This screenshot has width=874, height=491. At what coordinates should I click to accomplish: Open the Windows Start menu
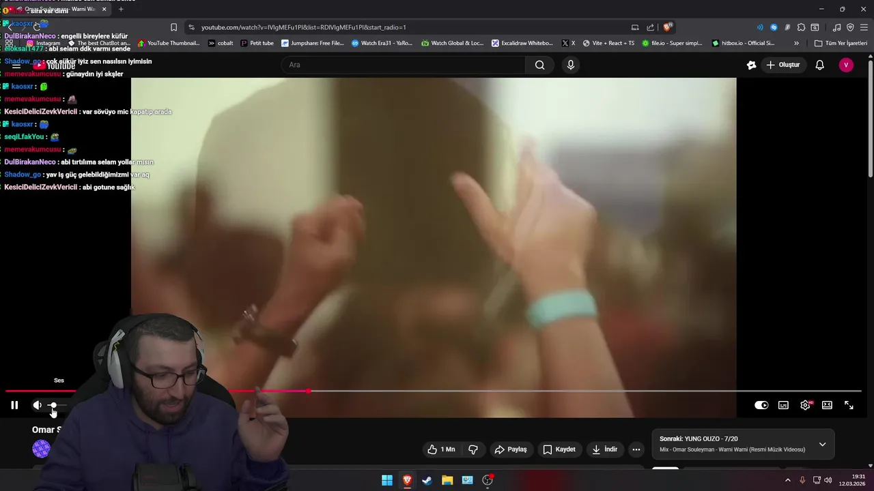click(x=387, y=480)
